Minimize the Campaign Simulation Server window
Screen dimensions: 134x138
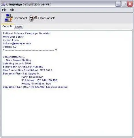(x=118, y=4)
